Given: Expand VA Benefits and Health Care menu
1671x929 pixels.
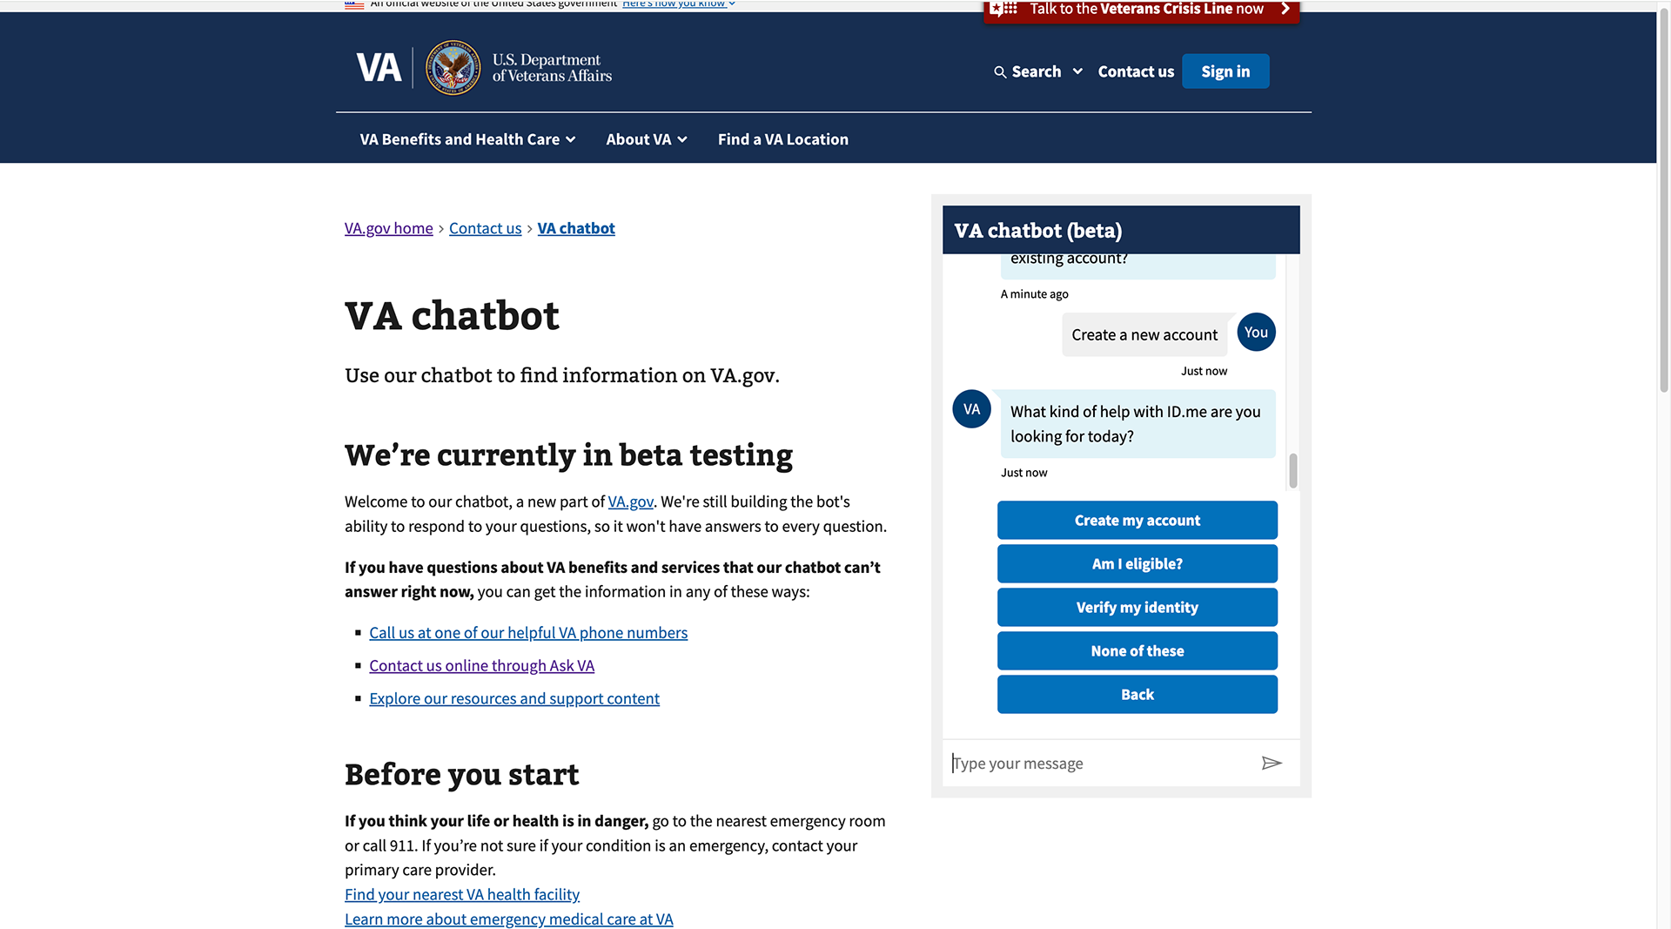Looking at the screenshot, I should pyautogui.click(x=467, y=139).
